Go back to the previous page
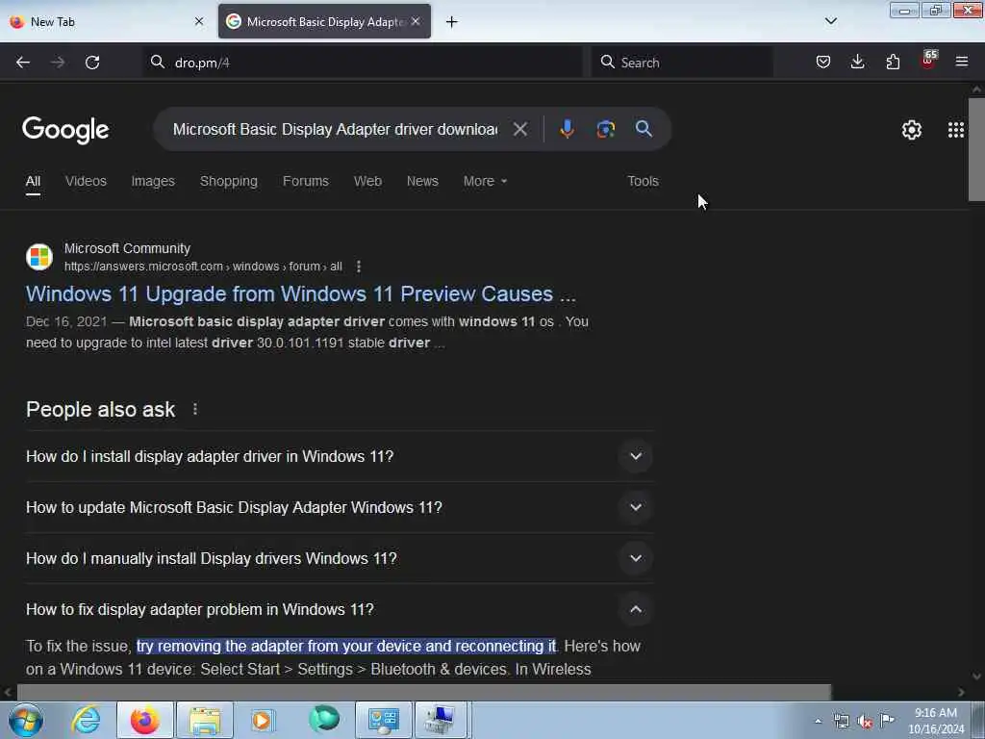This screenshot has width=985, height=739. point(23,63)
